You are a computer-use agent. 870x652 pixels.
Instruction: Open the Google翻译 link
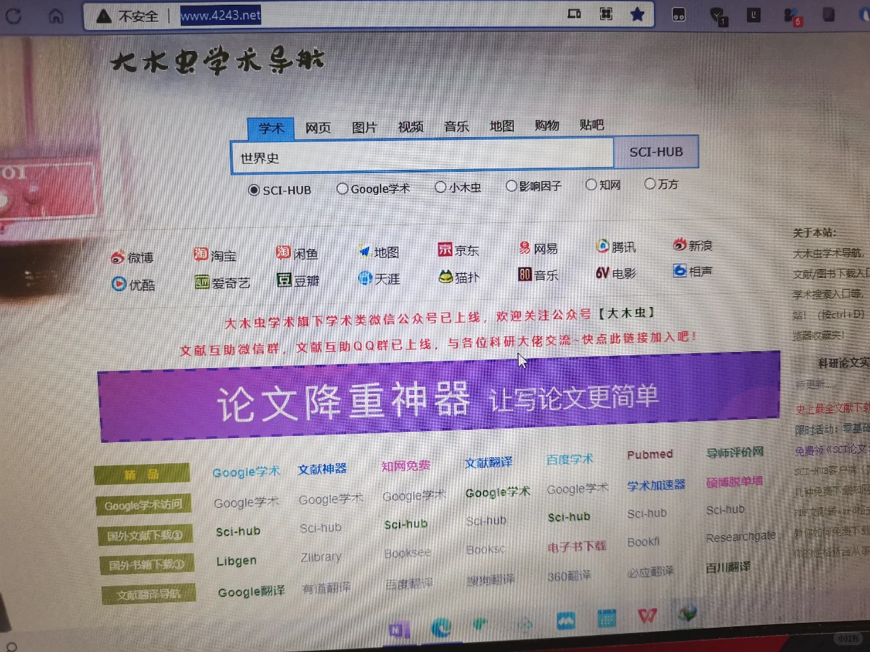[251, 592]
